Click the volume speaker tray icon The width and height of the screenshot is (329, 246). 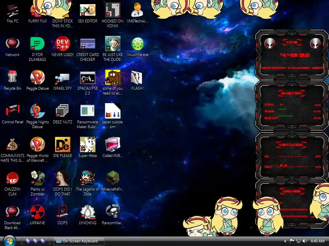click(x=305, y=241)
